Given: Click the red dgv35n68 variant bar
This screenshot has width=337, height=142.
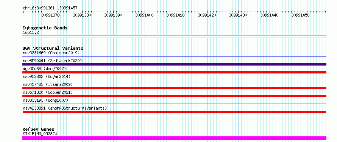Looking at the screenshot, I should (174, 72).
